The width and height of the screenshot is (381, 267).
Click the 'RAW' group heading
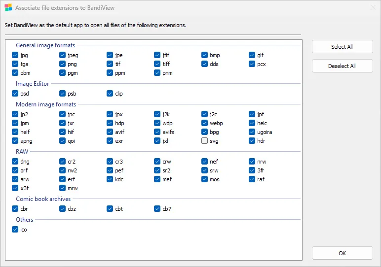pos(22,152)
